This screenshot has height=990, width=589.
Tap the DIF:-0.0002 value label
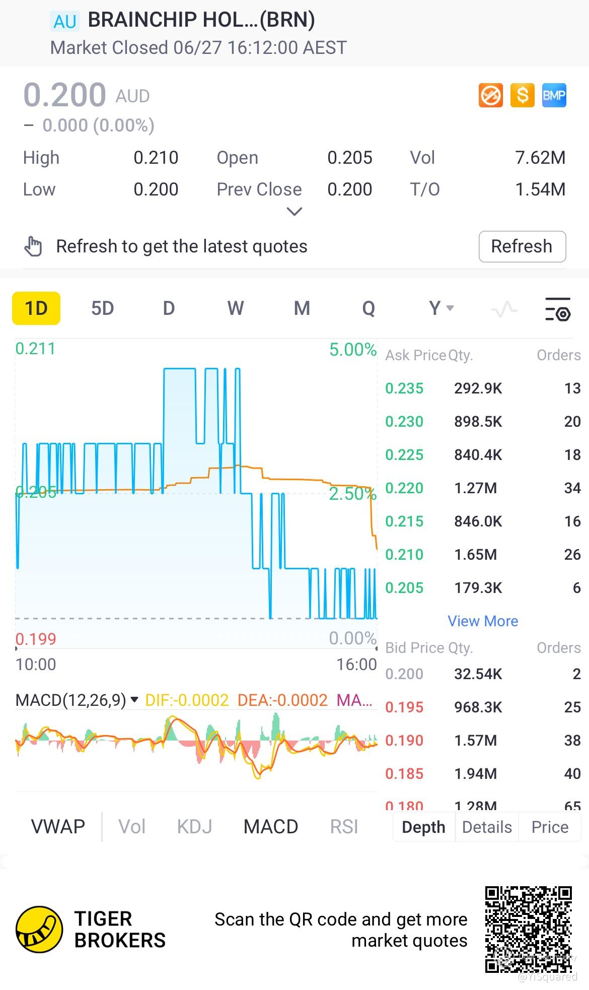(187, 700)
